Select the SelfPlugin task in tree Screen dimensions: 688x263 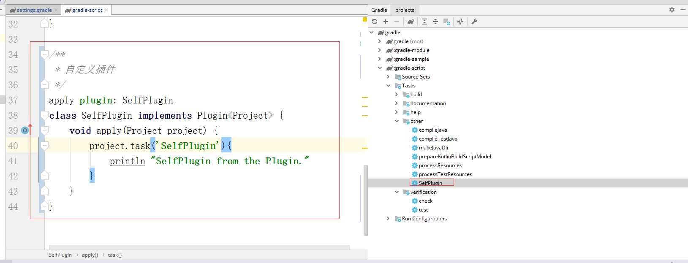point(430,183)
